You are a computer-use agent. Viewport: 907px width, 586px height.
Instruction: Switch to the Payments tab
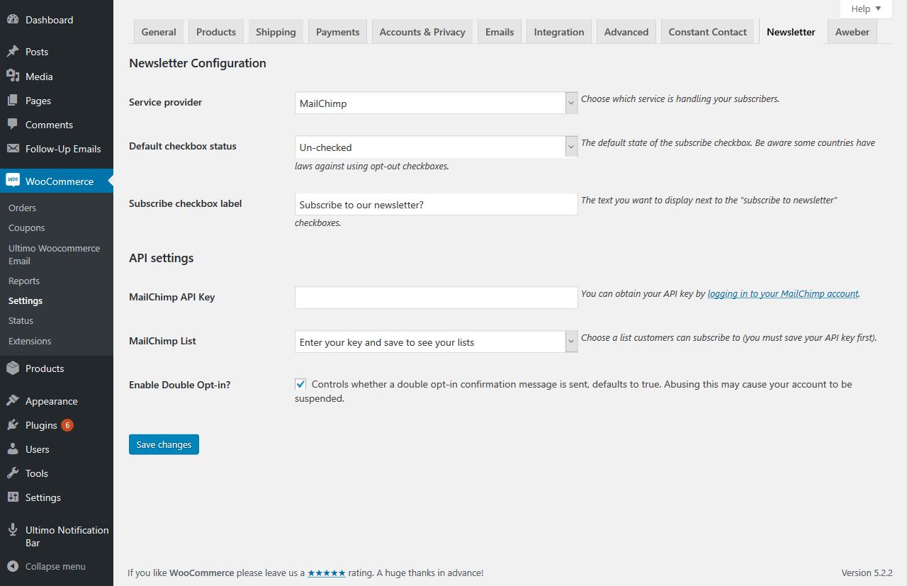coord(337,32)
